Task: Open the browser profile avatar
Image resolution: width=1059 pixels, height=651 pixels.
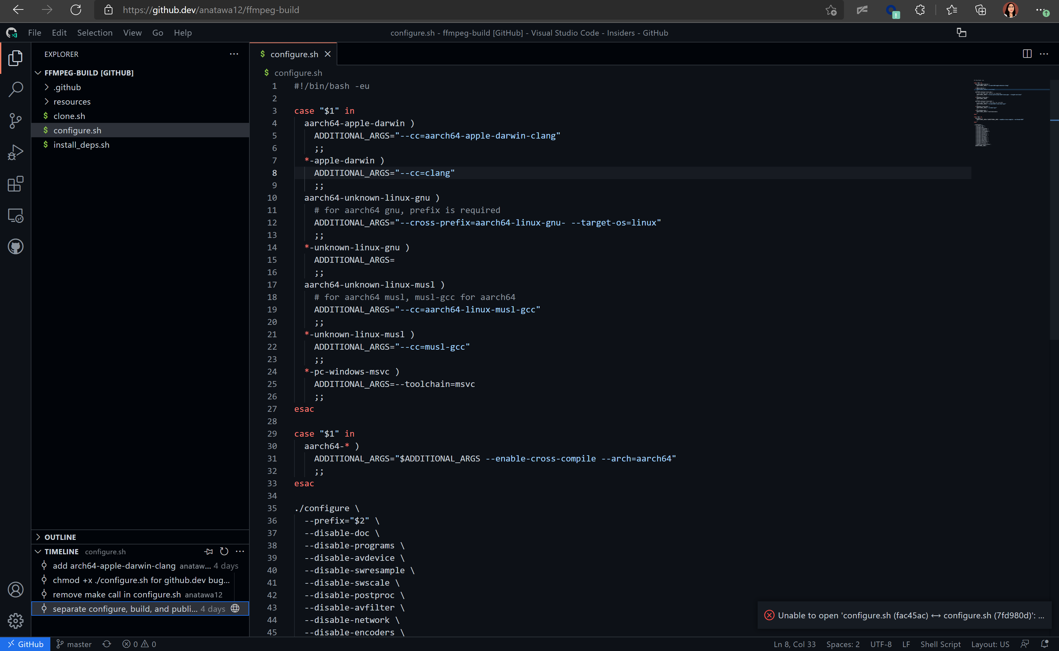Action: 1010,10
